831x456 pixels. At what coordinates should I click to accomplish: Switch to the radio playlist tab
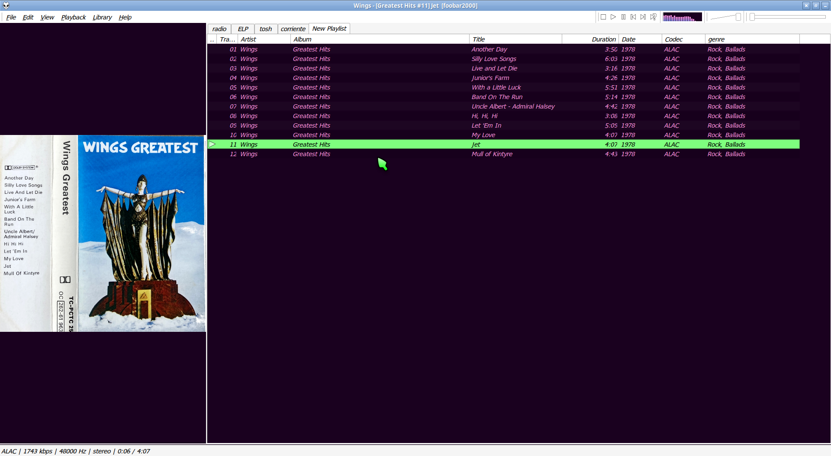[x=219, y=29]
